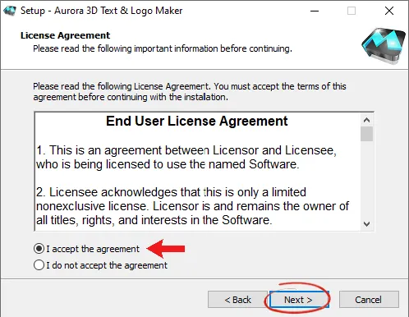Close the Setup window
This screenshot has width=409, height=317.
coord(389,11)
